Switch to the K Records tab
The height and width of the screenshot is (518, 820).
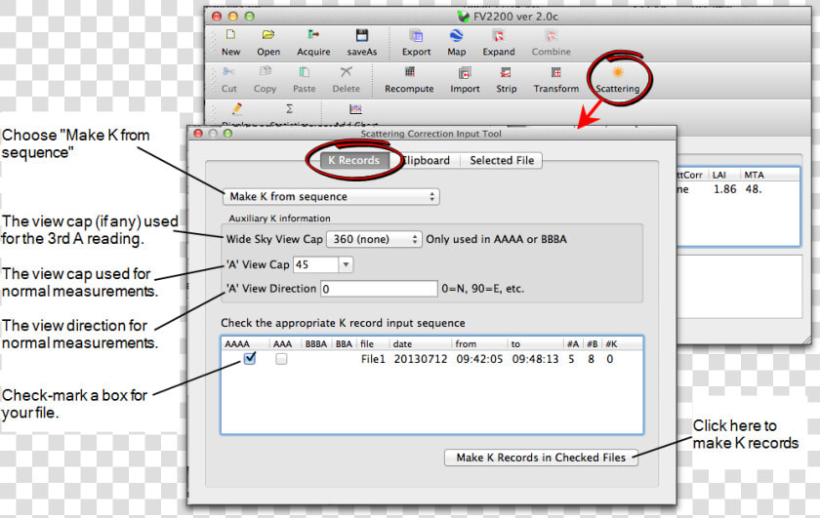coord(353,160)
